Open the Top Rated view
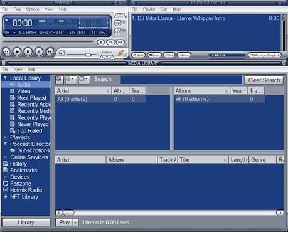 (29, 131)
